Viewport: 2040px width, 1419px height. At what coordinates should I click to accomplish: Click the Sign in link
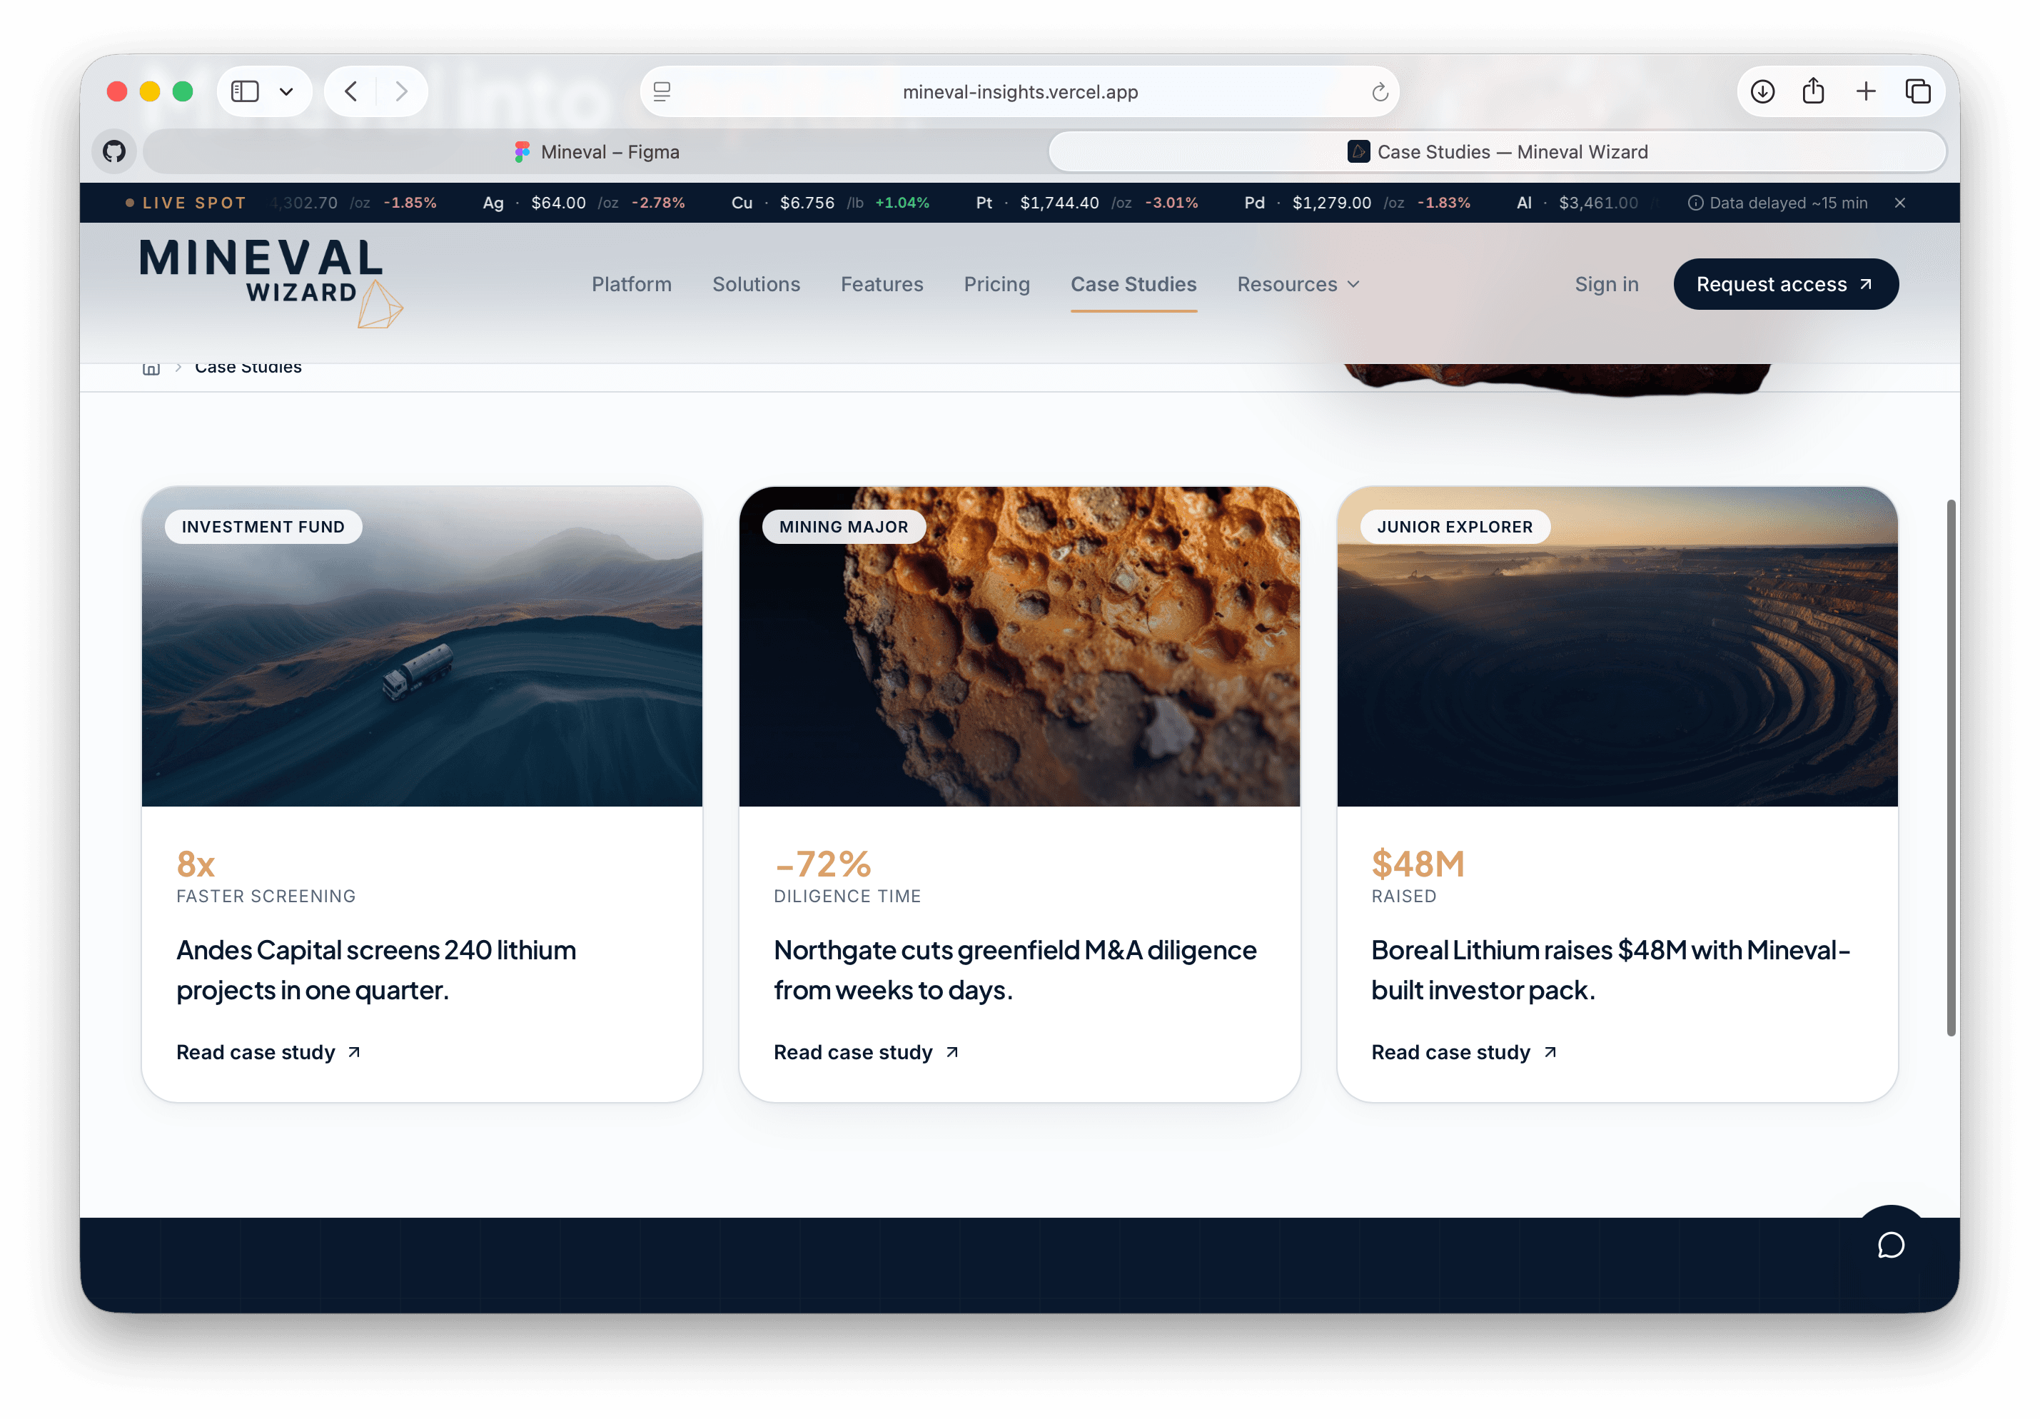(1607, 284)
